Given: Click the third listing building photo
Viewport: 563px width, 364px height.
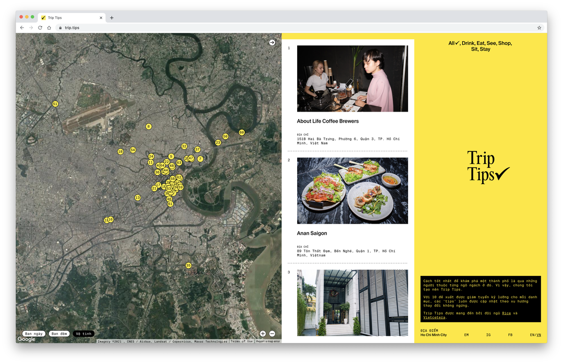Looking at the screenshot, I should [x=352, y=303].
